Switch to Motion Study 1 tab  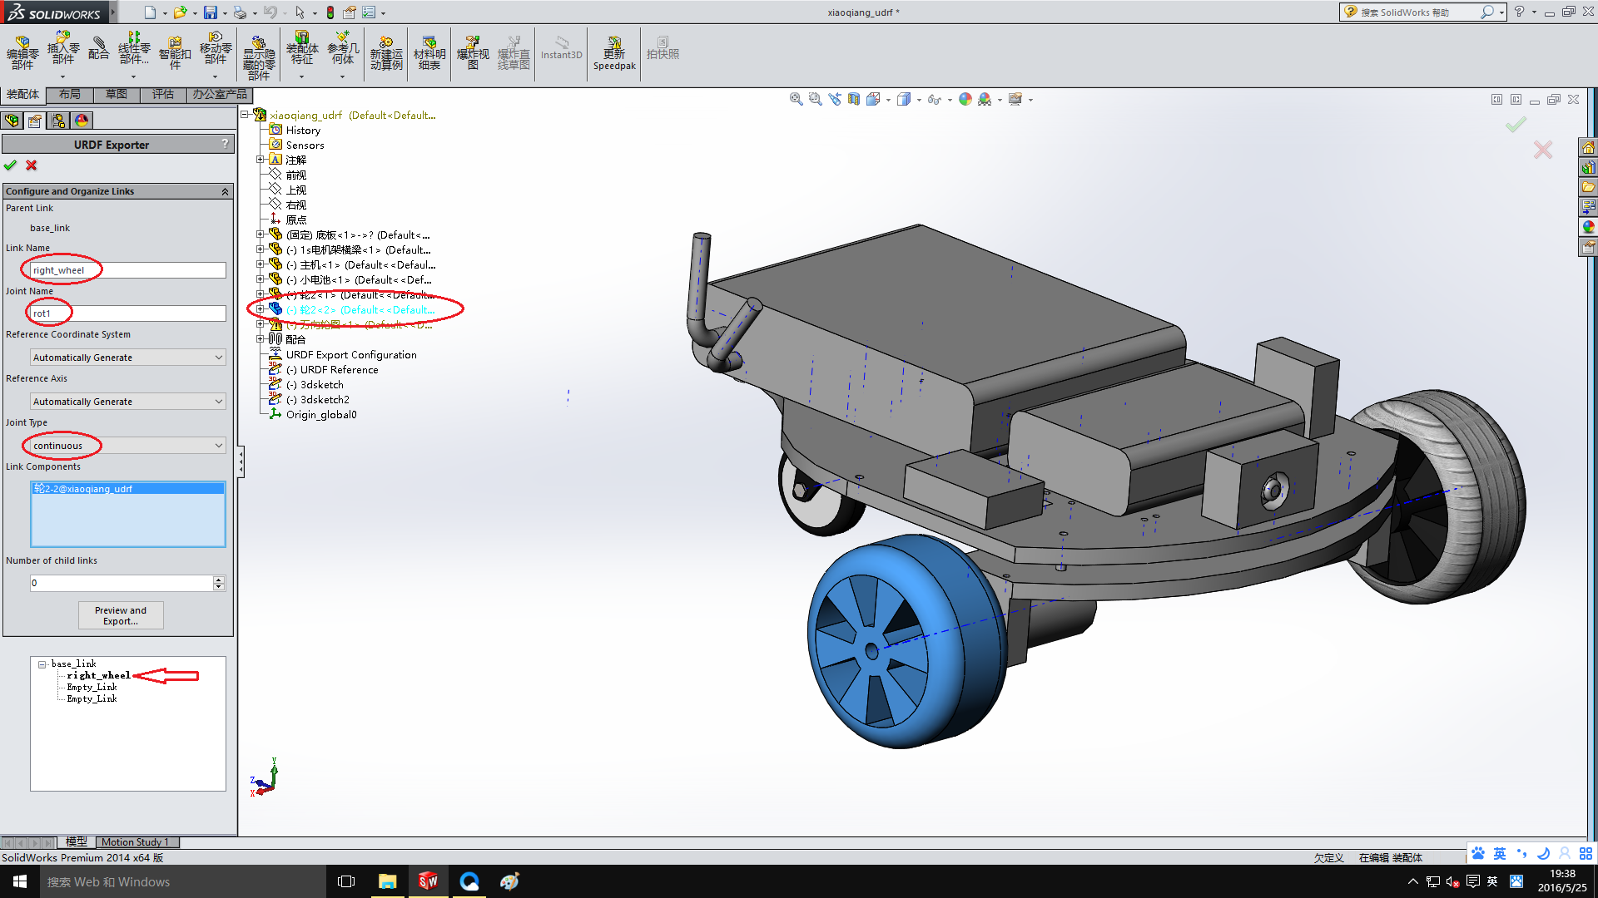click(x=134, y=841)
